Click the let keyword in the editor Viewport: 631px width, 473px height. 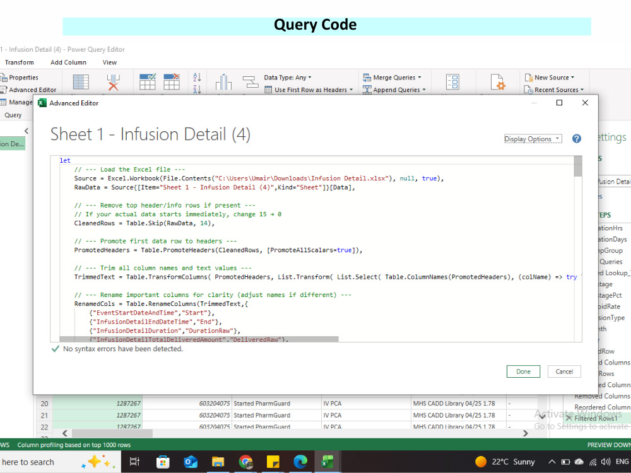point(65,160)
